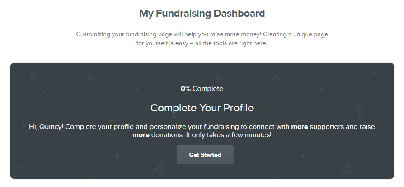
Task: Click the lightning bolt shape on left edge
Action: [23, 124]
